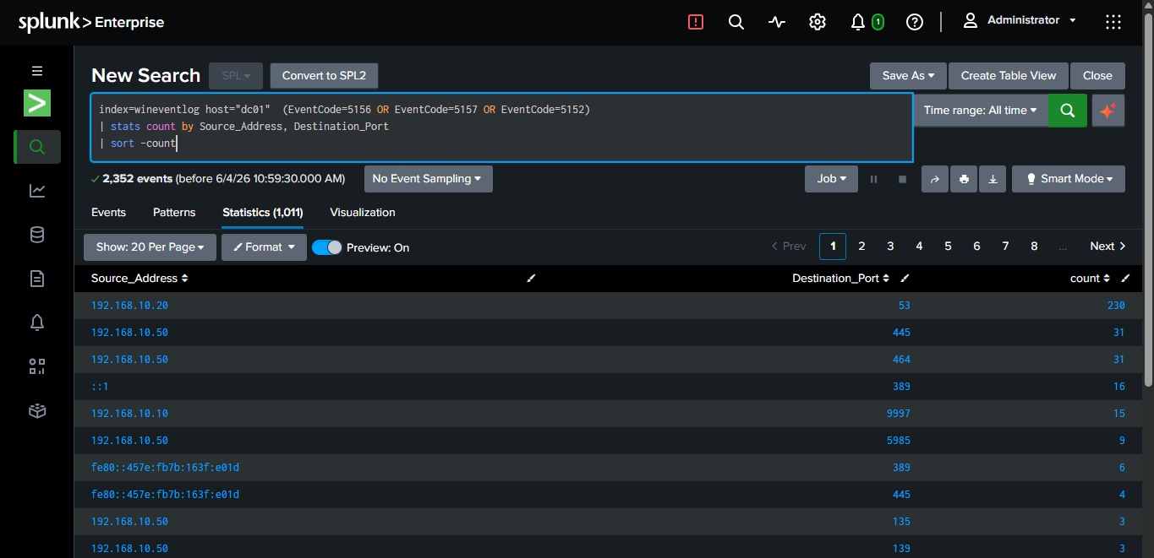Go to results page 2
The image size is (1154, 558).
point(861,246)
